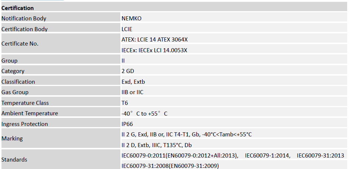The width and height of the screenshot is (349, 169).
Task: Click the NEMKO value
Action: coord(132,18)
